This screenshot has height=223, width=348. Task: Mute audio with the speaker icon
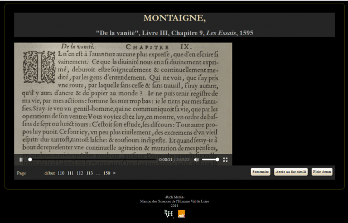pyautogui.click(x=196, y=159)
